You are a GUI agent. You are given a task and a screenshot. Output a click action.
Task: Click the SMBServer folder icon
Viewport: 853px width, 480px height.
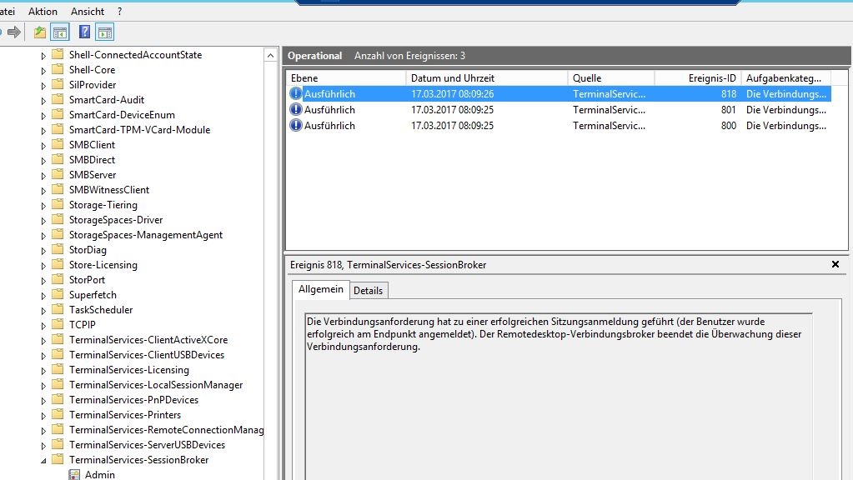57,175
